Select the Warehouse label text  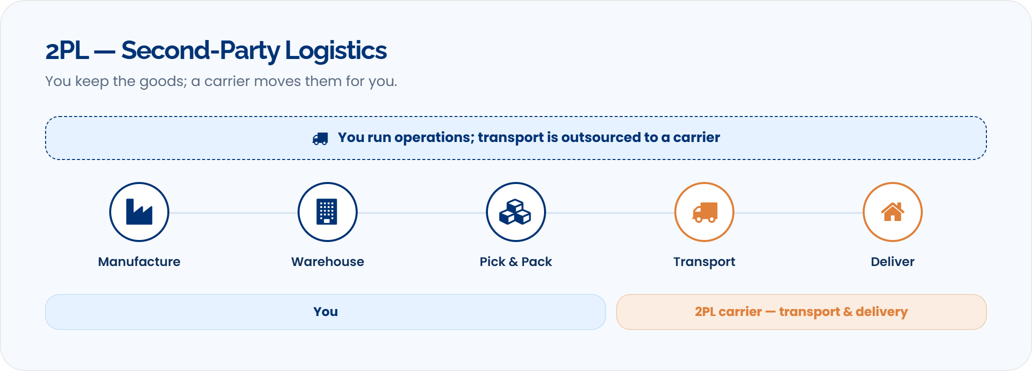point(328,261)
